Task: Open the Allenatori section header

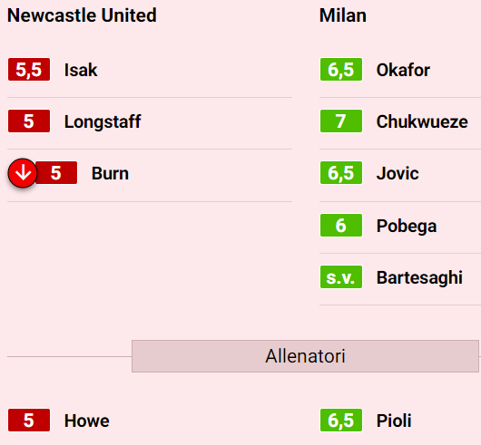Action: point(305,356)
